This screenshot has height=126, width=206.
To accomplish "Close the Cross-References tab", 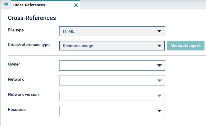I will [x=76, y=5].
